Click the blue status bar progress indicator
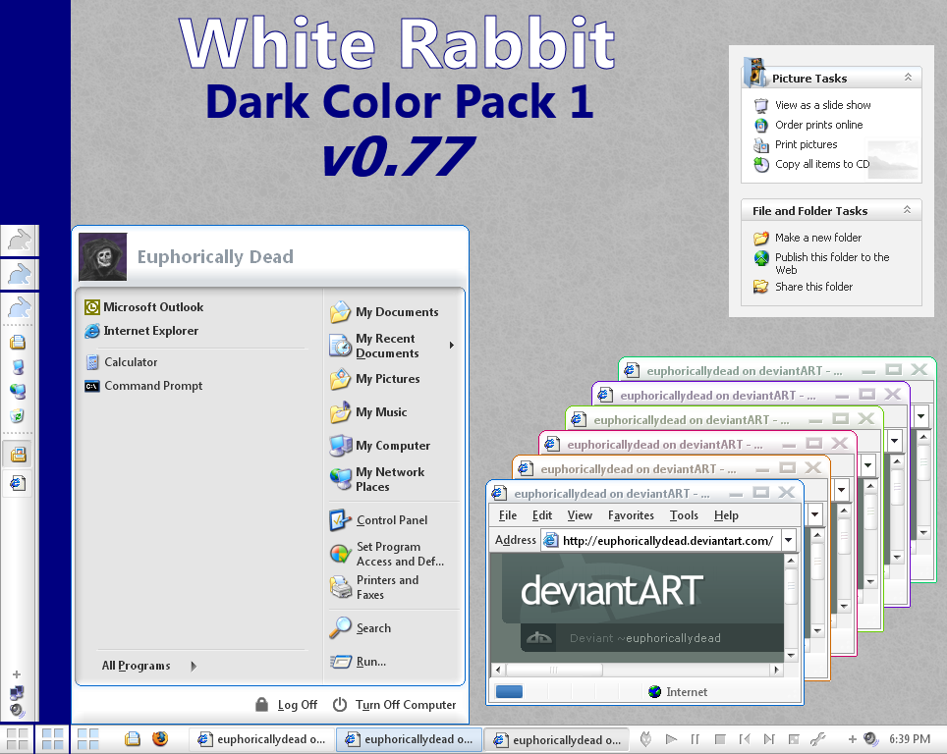Image resolution: width=947 pixels, height=754 pixels. pyautogui.click(x=509, y=692)
